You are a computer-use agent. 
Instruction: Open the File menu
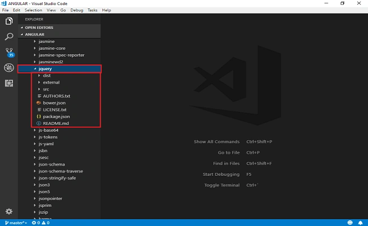click(x=5, y=10)
